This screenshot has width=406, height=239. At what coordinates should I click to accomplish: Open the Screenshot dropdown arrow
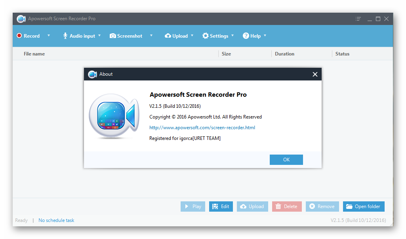pyautogui.click(x=151, y=36)
